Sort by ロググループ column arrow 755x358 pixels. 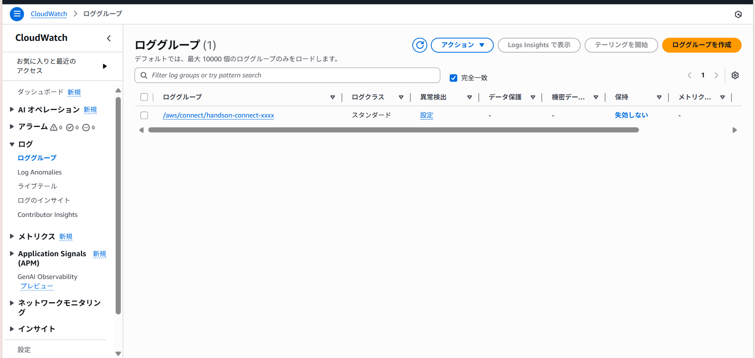tap(332, 97)
